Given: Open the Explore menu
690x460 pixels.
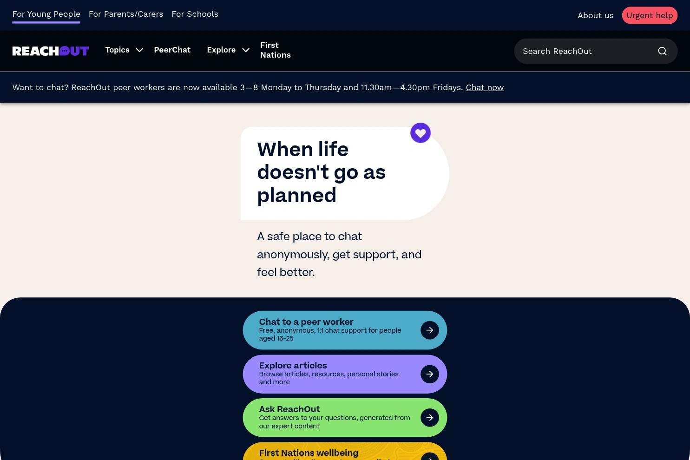Looking at the screenshot, I should click(221, 50).
